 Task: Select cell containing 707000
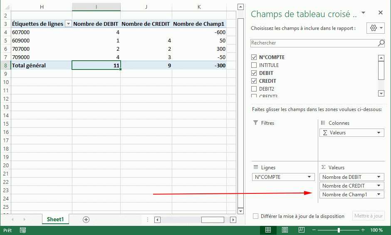[x=42, y=49]
